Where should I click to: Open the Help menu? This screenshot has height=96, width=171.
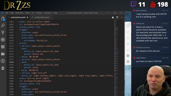(x=55, y=13)
